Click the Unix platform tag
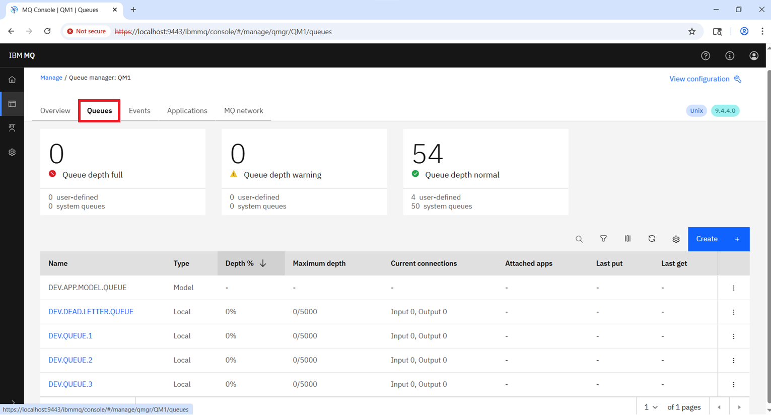This screenshot has height=415, width=771. pos(696,111)
